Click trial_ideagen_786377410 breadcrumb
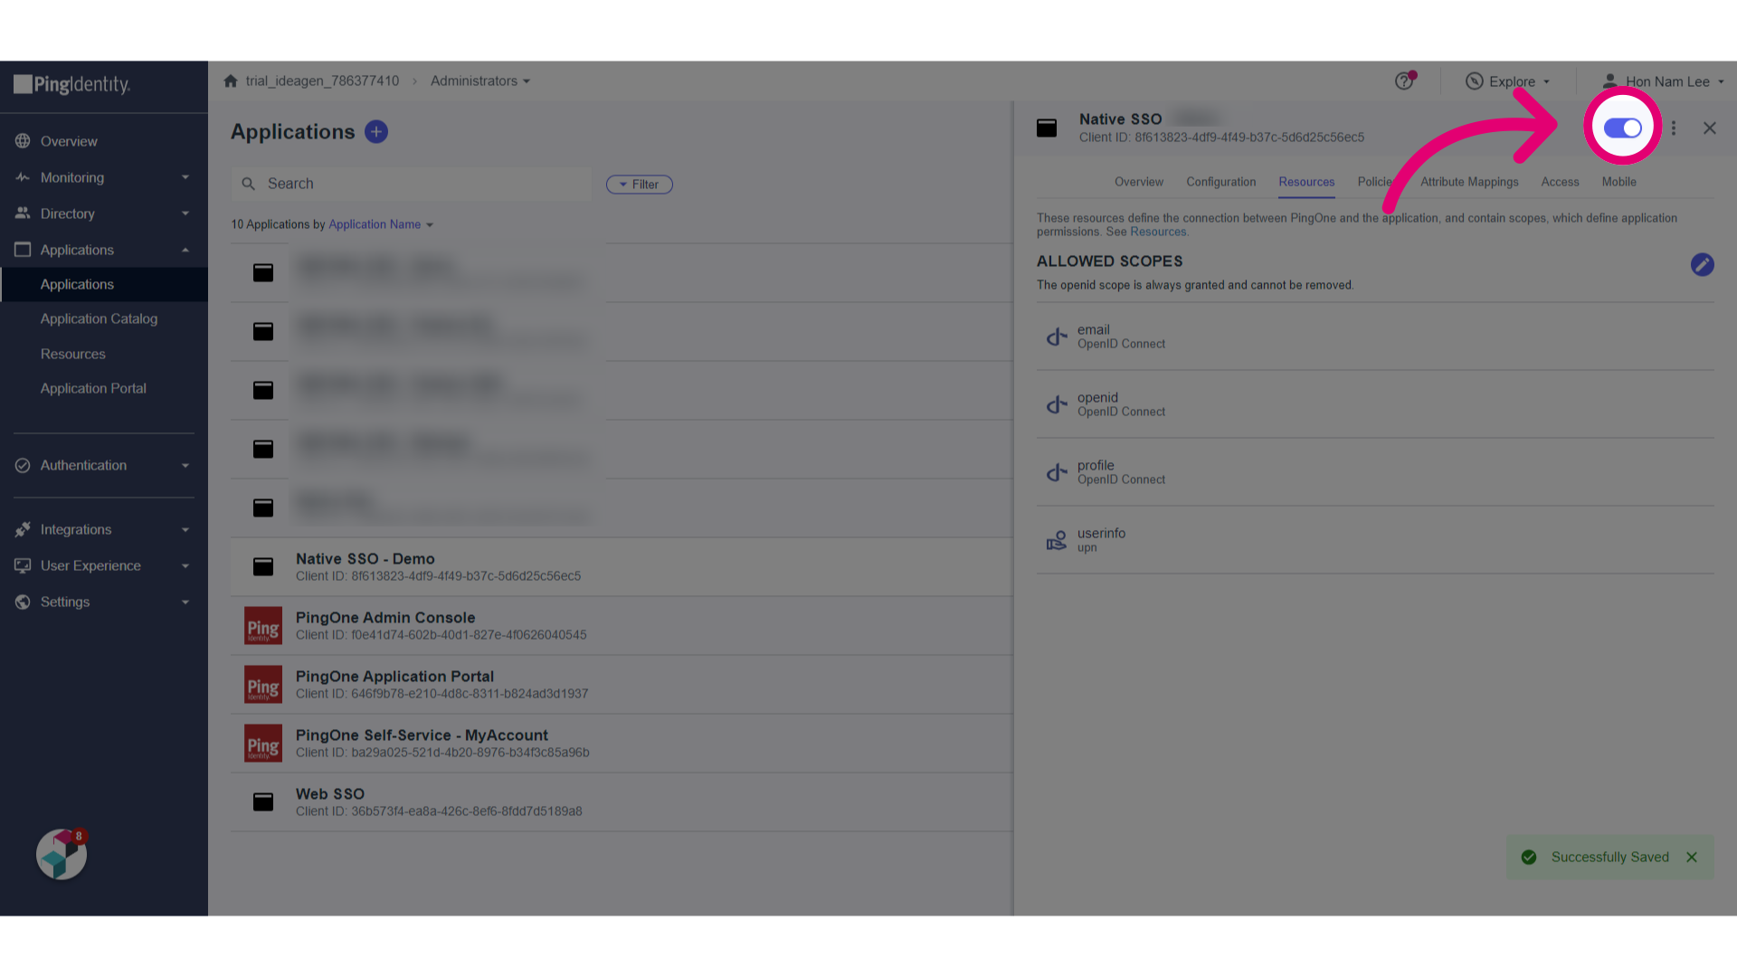Screen dimensions: 1737x977 [x=322, y=81]
